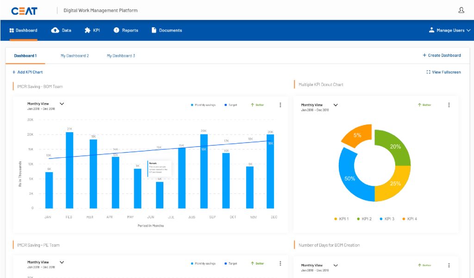The image size is (474, 278).
Task: Switch to the My Dashboard 3 tab
Action: pos(121,56)
